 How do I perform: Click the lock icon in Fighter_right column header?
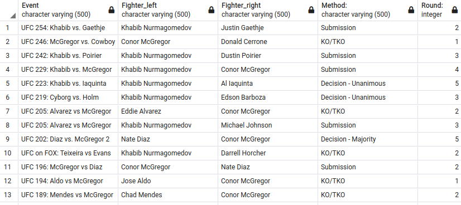point(311,10)
